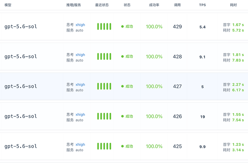Click recent status bars in the 426 row
The height and width of the screenshot is (163, 248).
(x=104, y=116)
